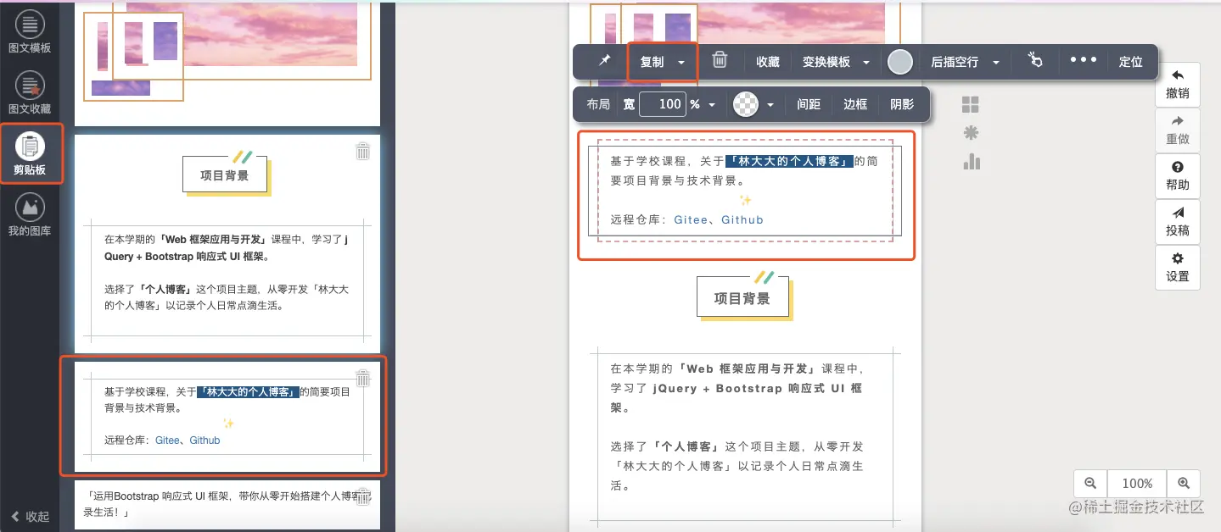Image resolution: width=1221 pixels, height=532 pixels.
Task: Open the transparent background color swatch
Action: pyautogui.click(x=745, y=104)
